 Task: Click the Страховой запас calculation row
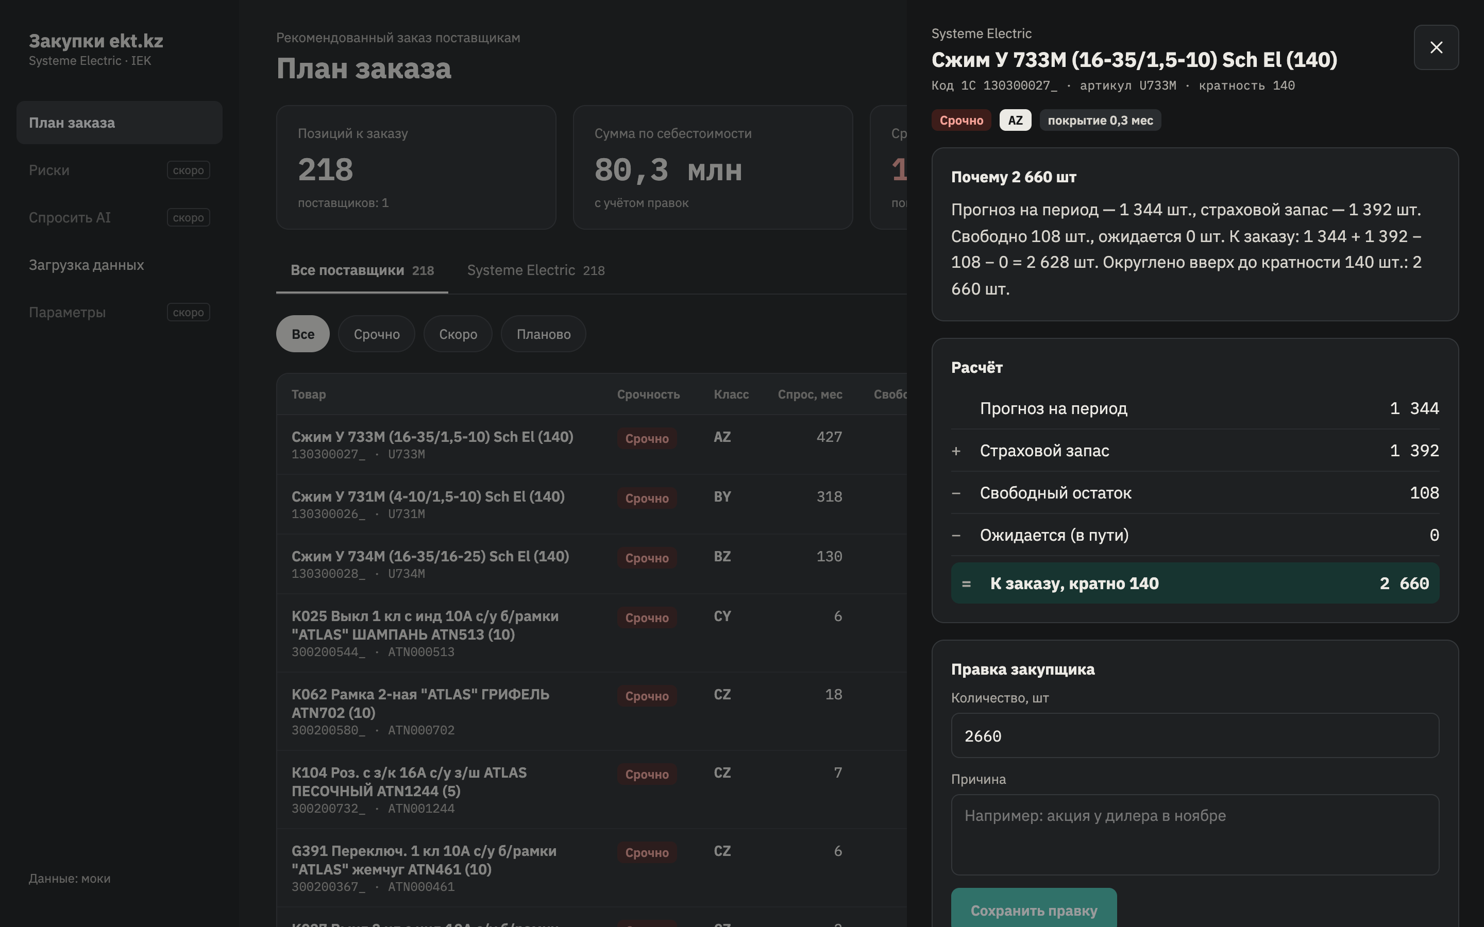pos(1194,451)
